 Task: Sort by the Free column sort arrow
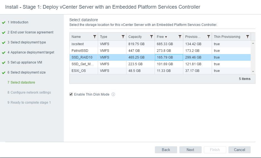point(166,37)
